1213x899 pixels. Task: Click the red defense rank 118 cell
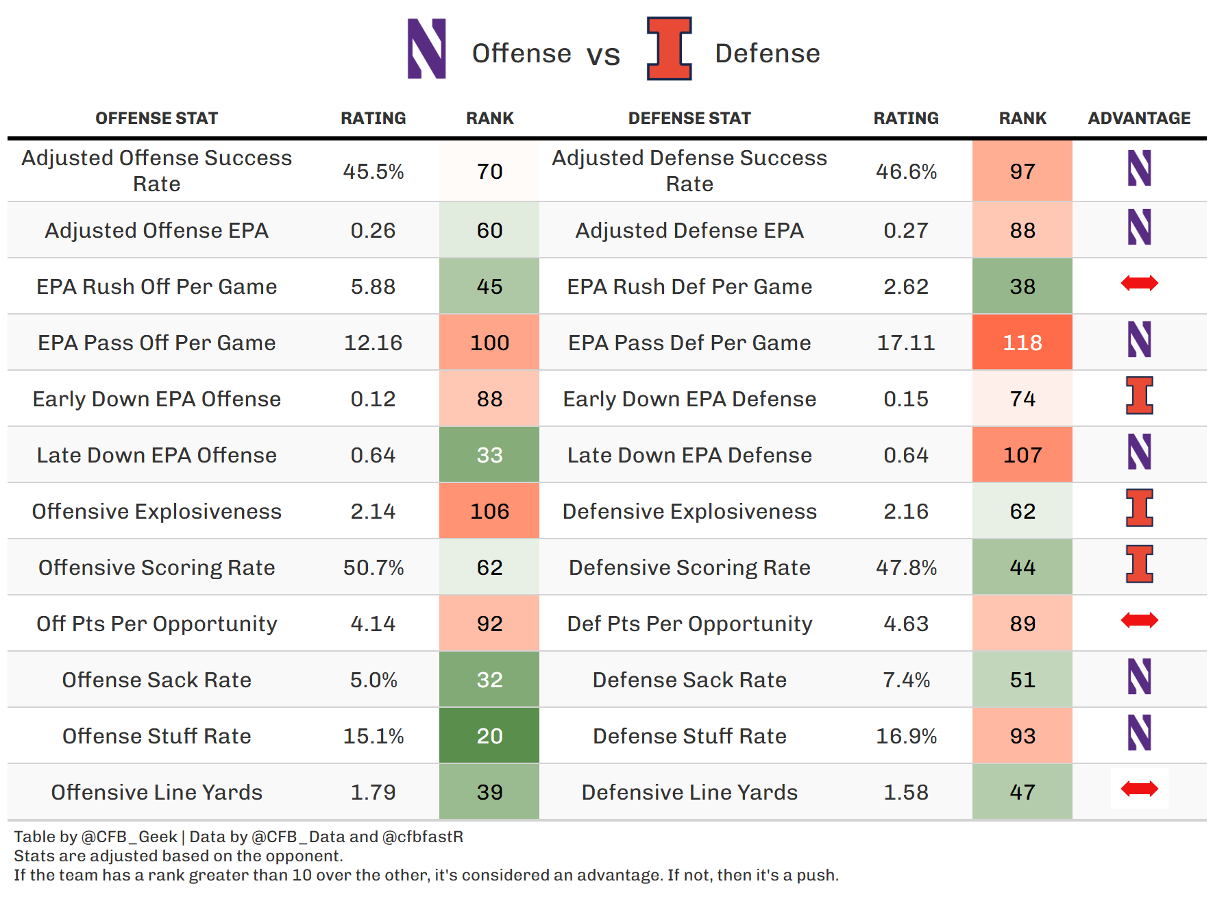[1022, 343]
